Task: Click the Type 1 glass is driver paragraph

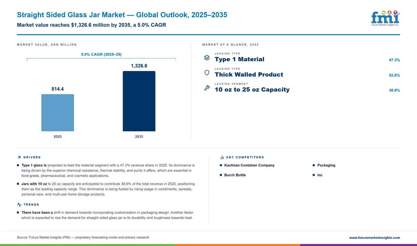Action: [x=108, y=170]
